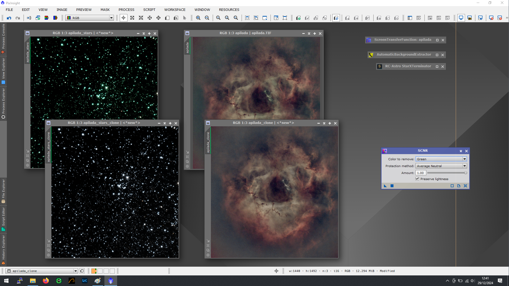Click the Amount value field
509x286 pixels.
[421, 173]
